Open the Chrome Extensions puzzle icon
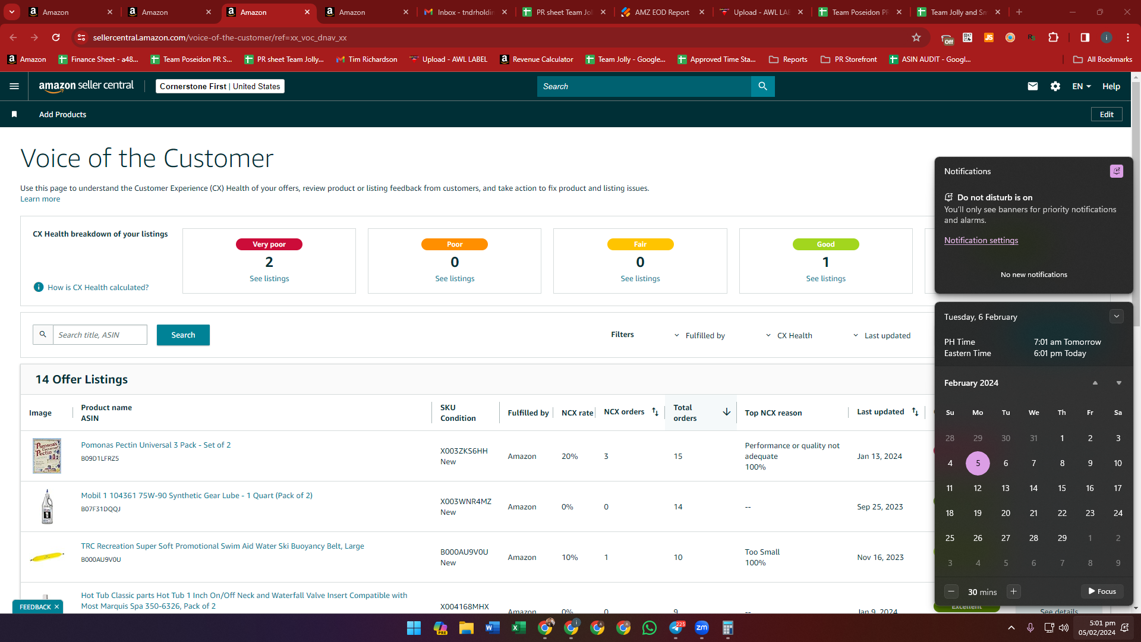 click(x=1054, y=37)
